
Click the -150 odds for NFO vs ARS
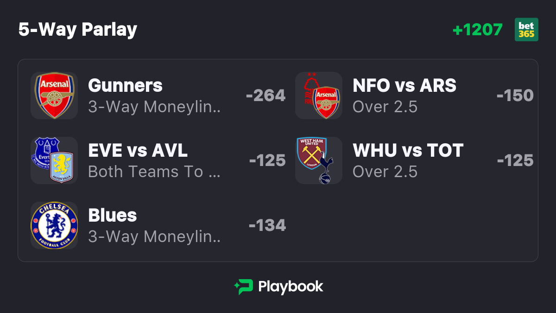(x=515, y=96)
